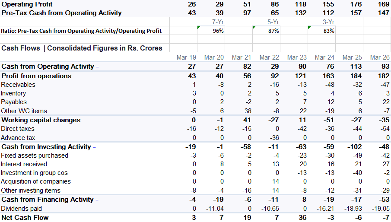Expand the Cash from Operating Activity section
Viewport: 391px width, 222px height.
pyautogui.click(x=97, y=67)
